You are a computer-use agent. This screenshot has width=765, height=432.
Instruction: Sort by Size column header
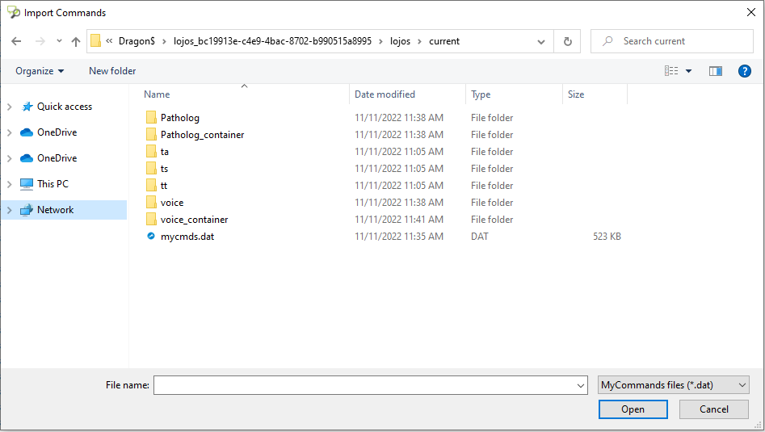(x=576, y=94)
